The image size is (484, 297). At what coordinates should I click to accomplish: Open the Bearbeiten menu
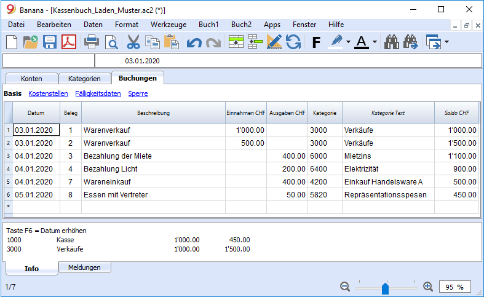tap(54, 25)
